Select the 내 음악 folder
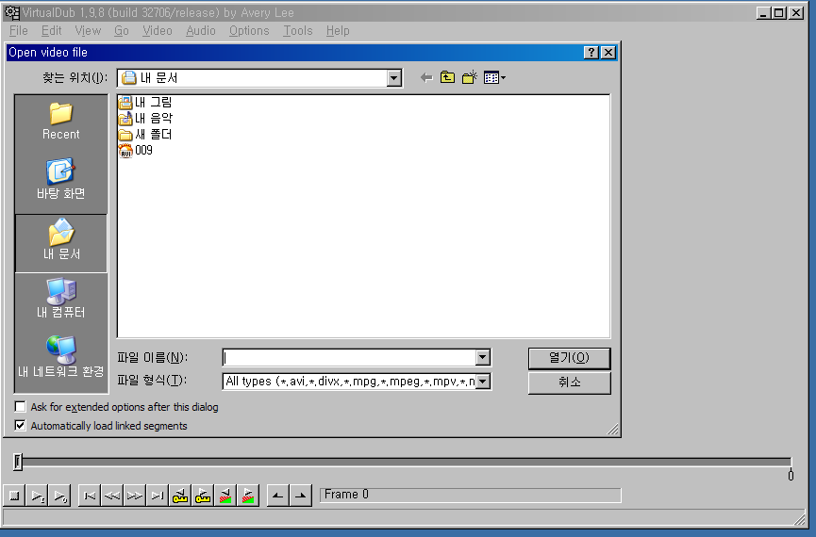 point(145,119)
